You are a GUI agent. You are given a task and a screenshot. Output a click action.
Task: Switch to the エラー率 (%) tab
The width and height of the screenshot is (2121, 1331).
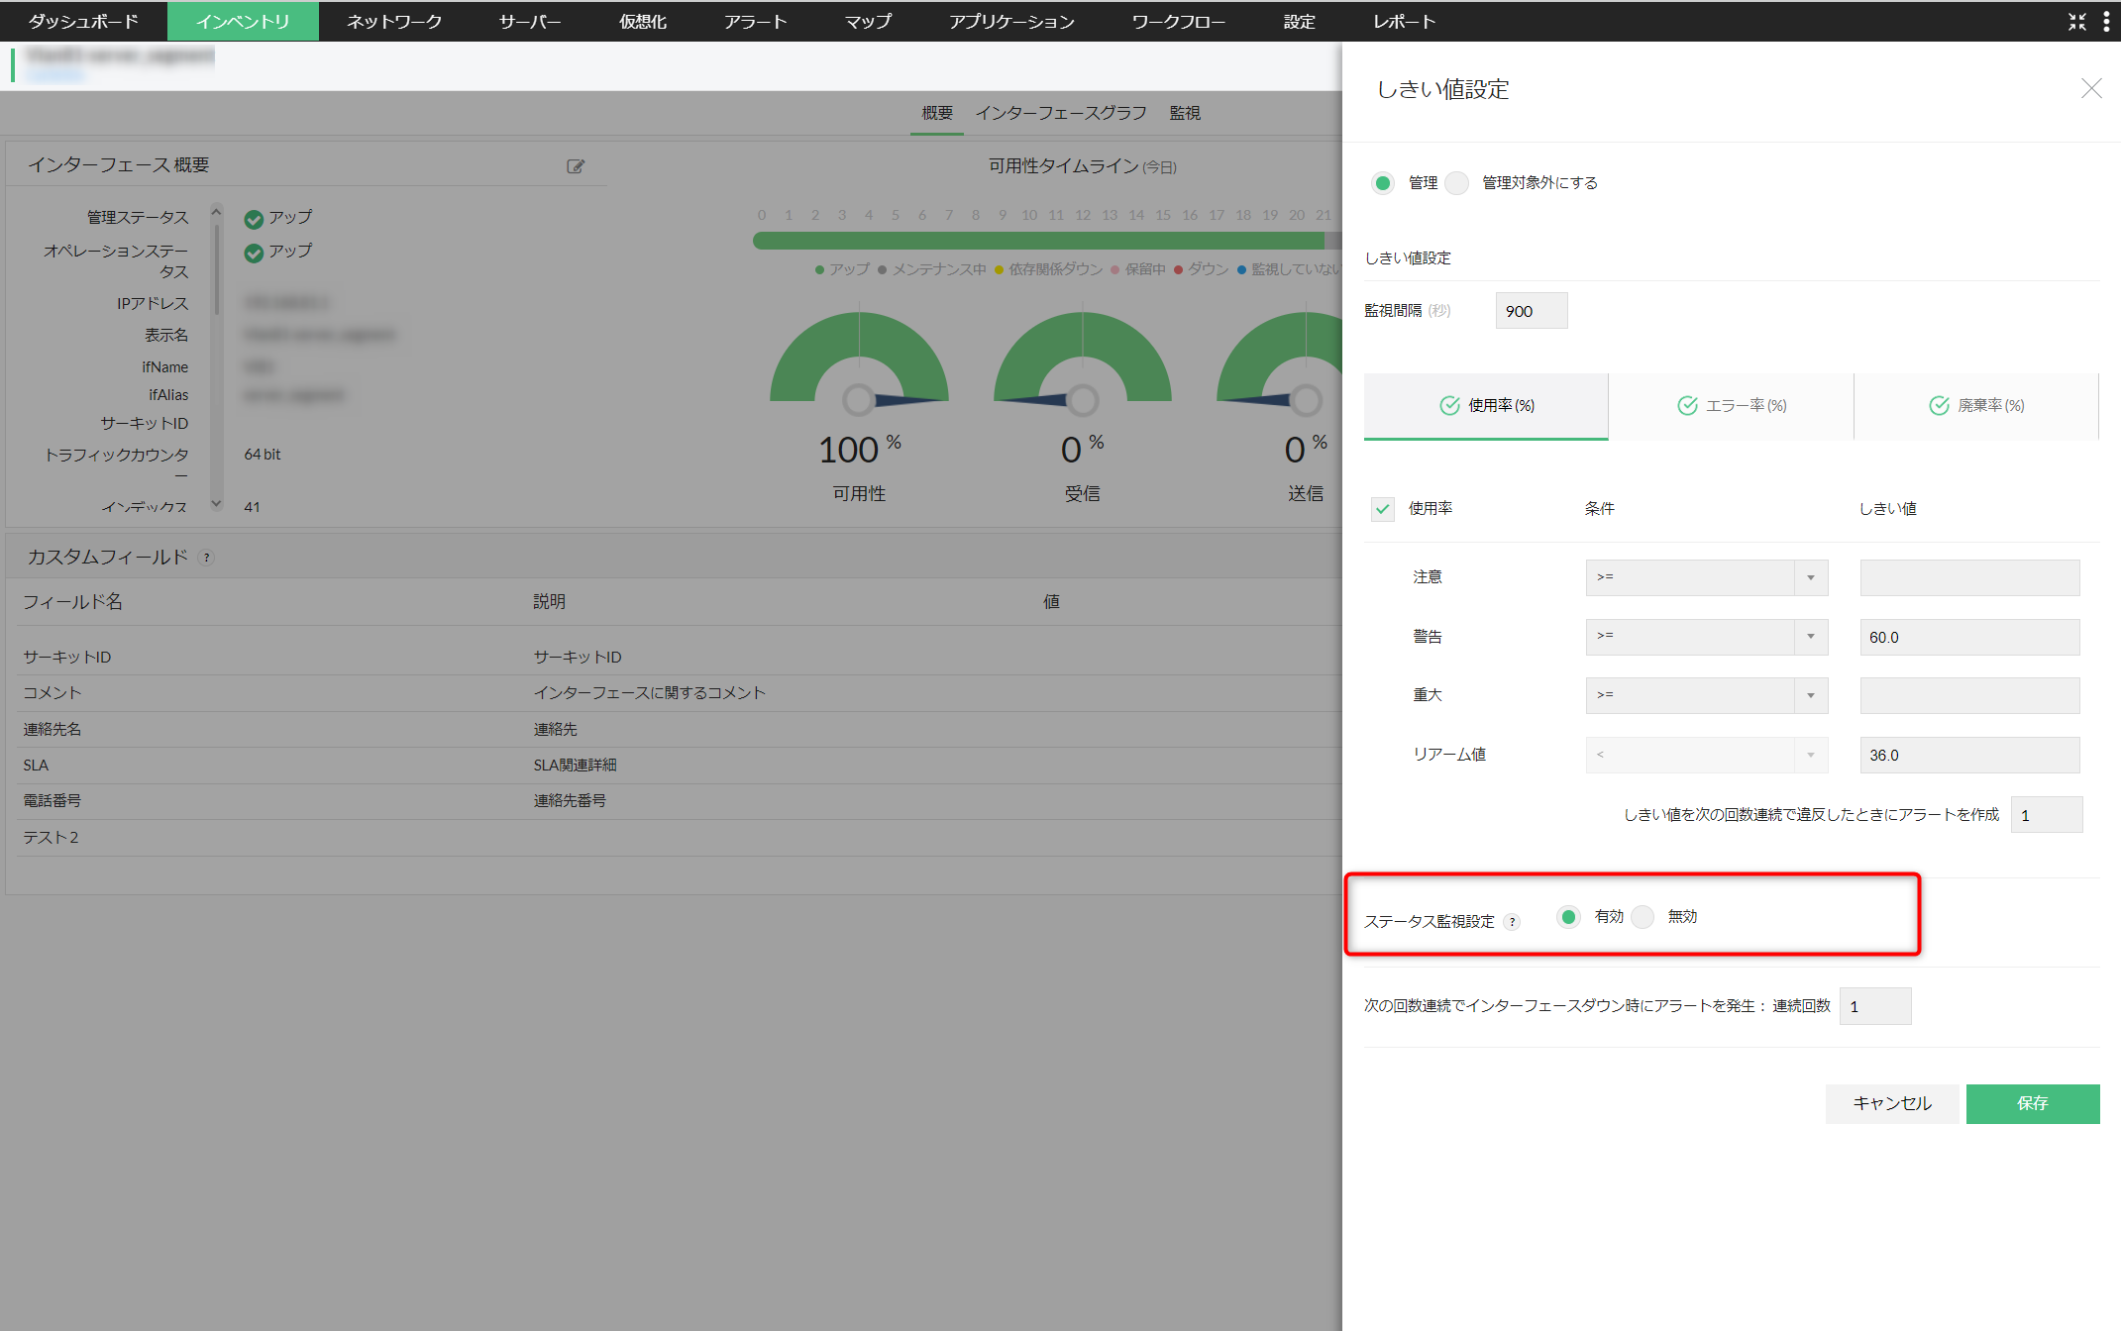pos(1732,406)
